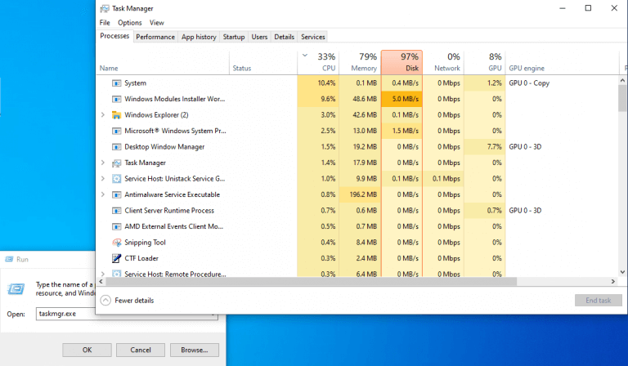The image size is (628, 366).
Task: Expand the Antimalware Service Executable group
Action: 102,194
